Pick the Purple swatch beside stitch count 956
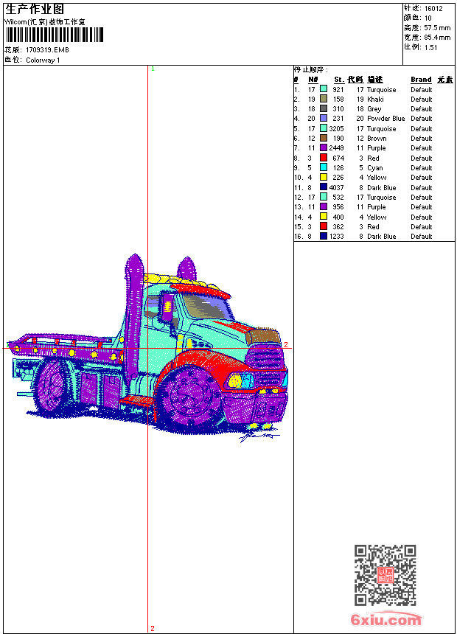Image resolution: width=457 pixels, height=634 pixels. 324,206
